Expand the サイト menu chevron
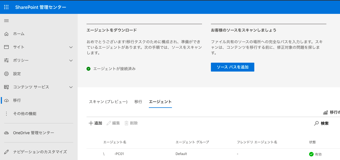Screen dimensions: 340x160 click(71, 47)
